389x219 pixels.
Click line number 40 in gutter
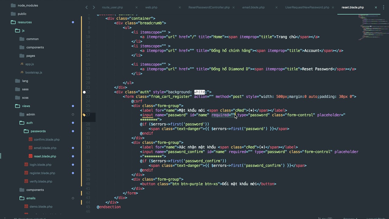tap(88, 184)
